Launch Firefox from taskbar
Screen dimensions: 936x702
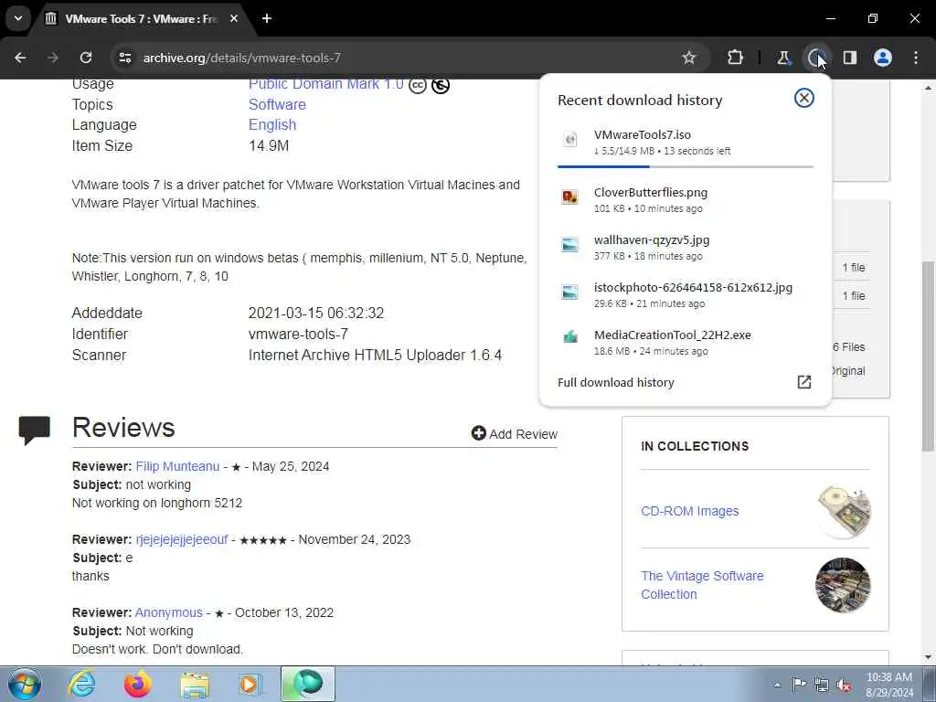(137, 684)
